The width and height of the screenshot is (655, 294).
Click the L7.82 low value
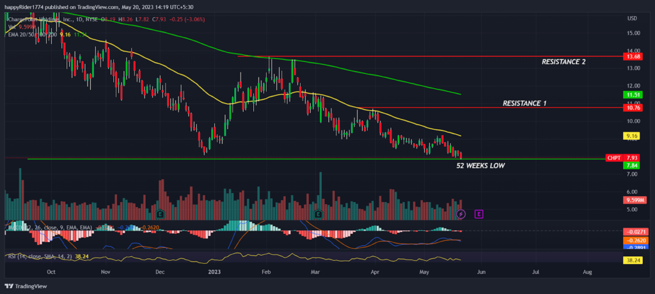point(143,19)
